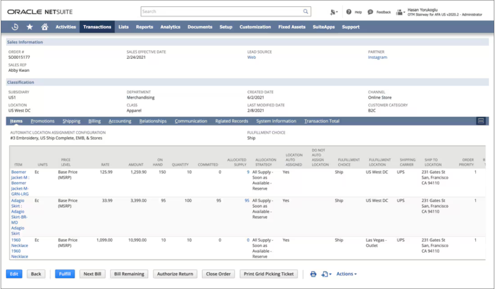Viewport: 495px width, 289px height.
Task: Open the Lists menu
Action: click(x=123, y=27)
